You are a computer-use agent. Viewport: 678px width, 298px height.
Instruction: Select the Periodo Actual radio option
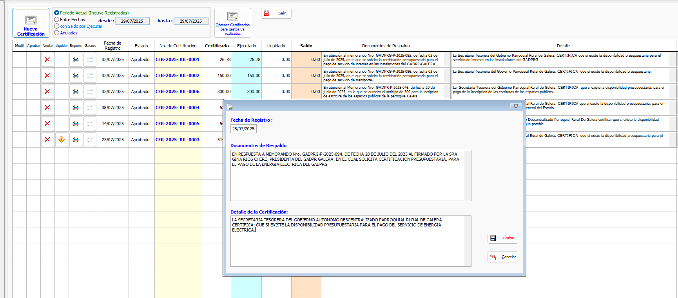coord(57,13)
